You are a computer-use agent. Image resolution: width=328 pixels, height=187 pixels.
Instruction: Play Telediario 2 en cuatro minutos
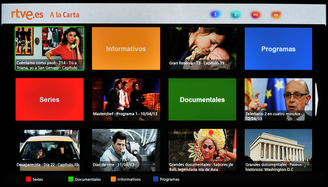pos(278,99)
